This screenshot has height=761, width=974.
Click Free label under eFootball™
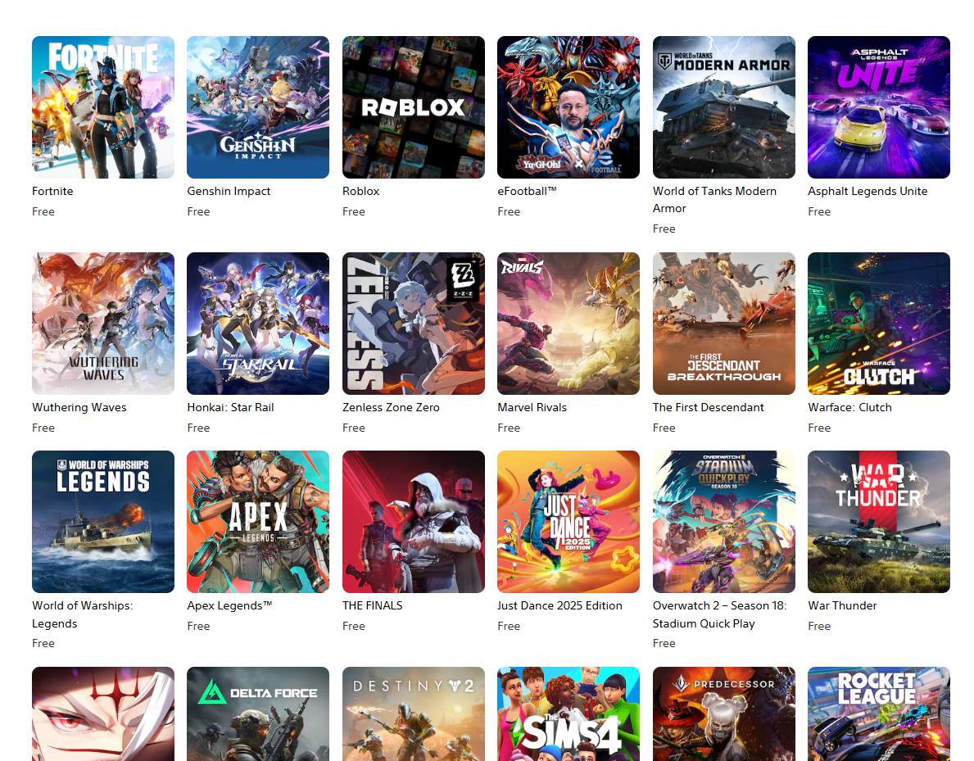(509, 212)
